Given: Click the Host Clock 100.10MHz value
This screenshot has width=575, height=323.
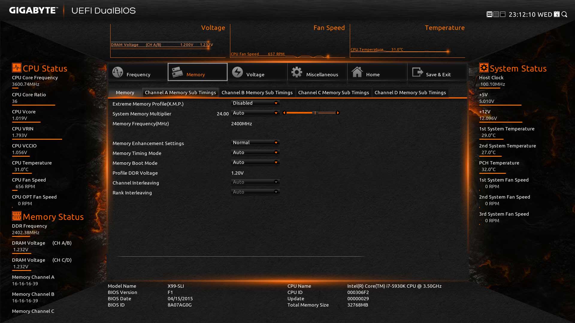Looking at the screenshot, I should pyautogui.click(x=493, y=84).
